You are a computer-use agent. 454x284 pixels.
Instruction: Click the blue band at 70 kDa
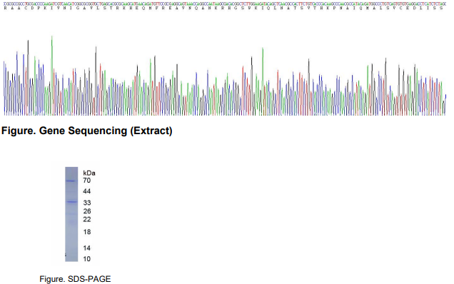(x=71, y=181)
